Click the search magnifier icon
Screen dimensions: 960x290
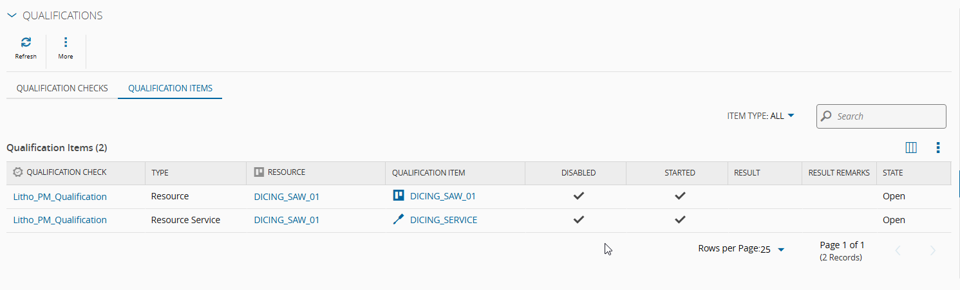(827, 116)
